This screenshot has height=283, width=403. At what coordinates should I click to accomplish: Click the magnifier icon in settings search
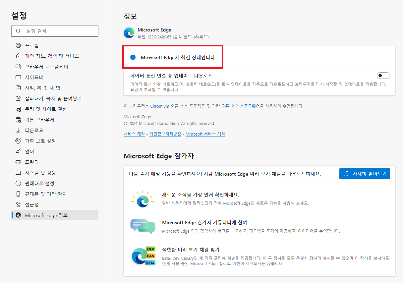(18, 31)
